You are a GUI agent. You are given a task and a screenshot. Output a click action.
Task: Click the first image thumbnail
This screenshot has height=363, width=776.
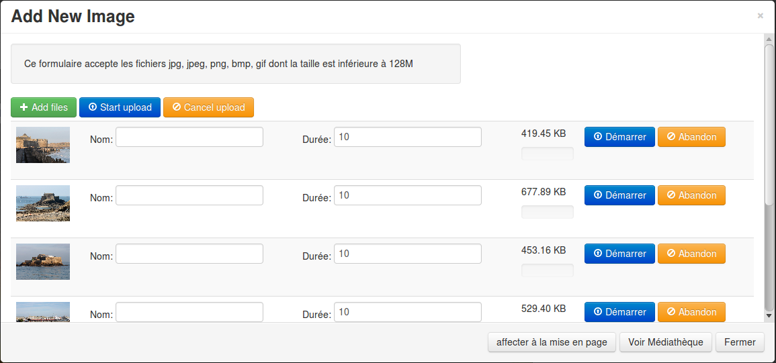pyautogui.click(x=43, y=145)
